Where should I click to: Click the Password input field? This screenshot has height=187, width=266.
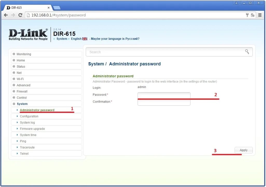click(164, 95)
